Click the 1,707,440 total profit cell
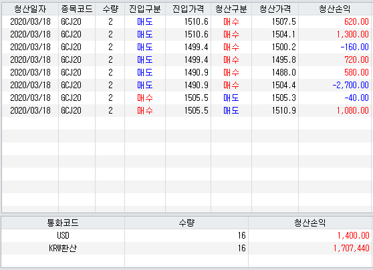The width and height of the screenshot is (373, 270). pyautogui.click(x=351, y=248)
